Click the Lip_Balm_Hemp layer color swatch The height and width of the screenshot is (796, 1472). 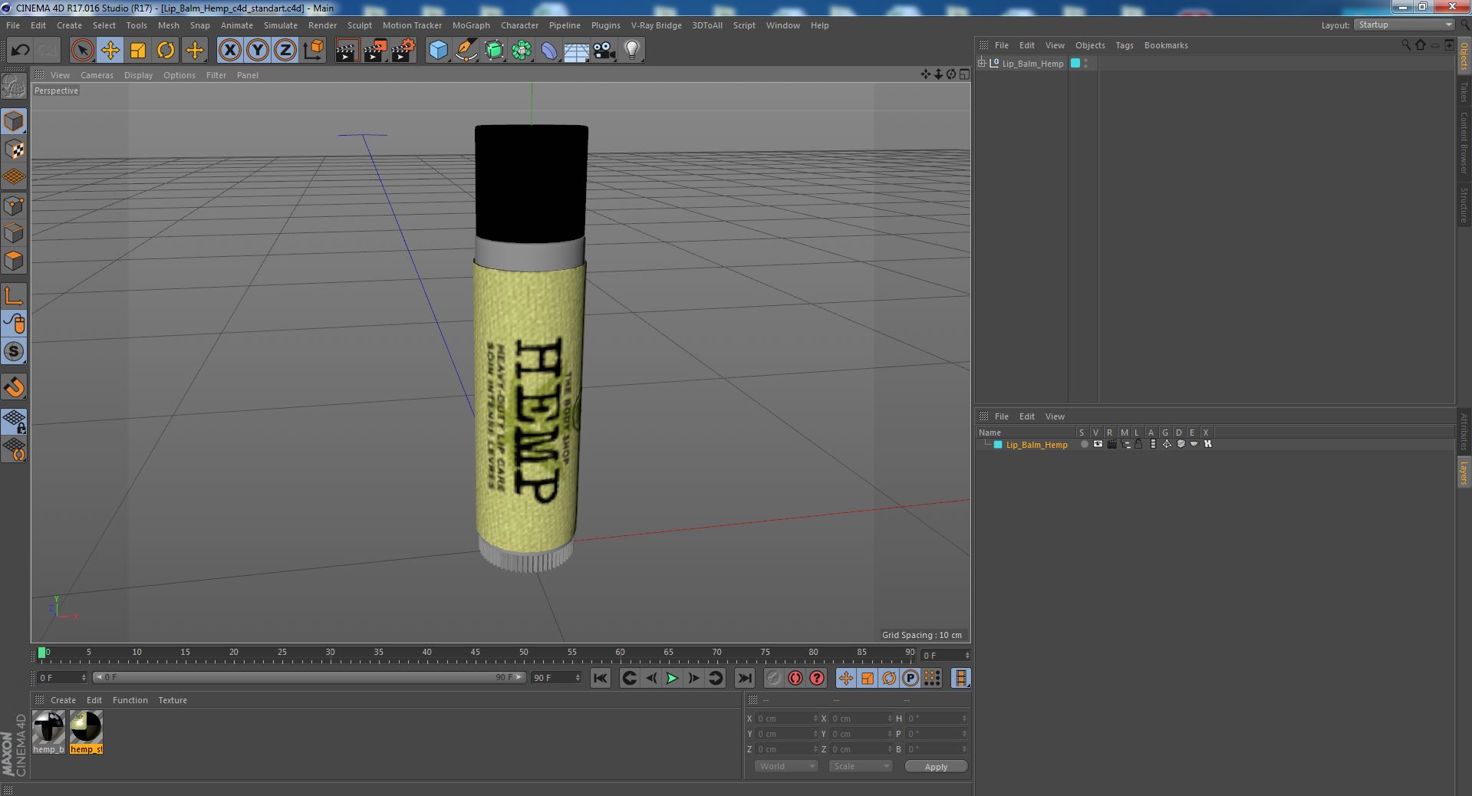point(998,445)
